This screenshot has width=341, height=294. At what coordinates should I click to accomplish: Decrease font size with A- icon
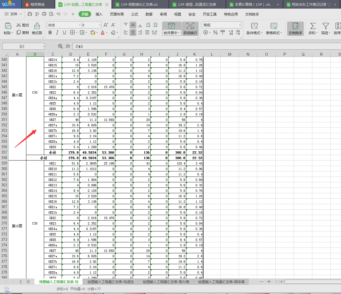(113, 25)
